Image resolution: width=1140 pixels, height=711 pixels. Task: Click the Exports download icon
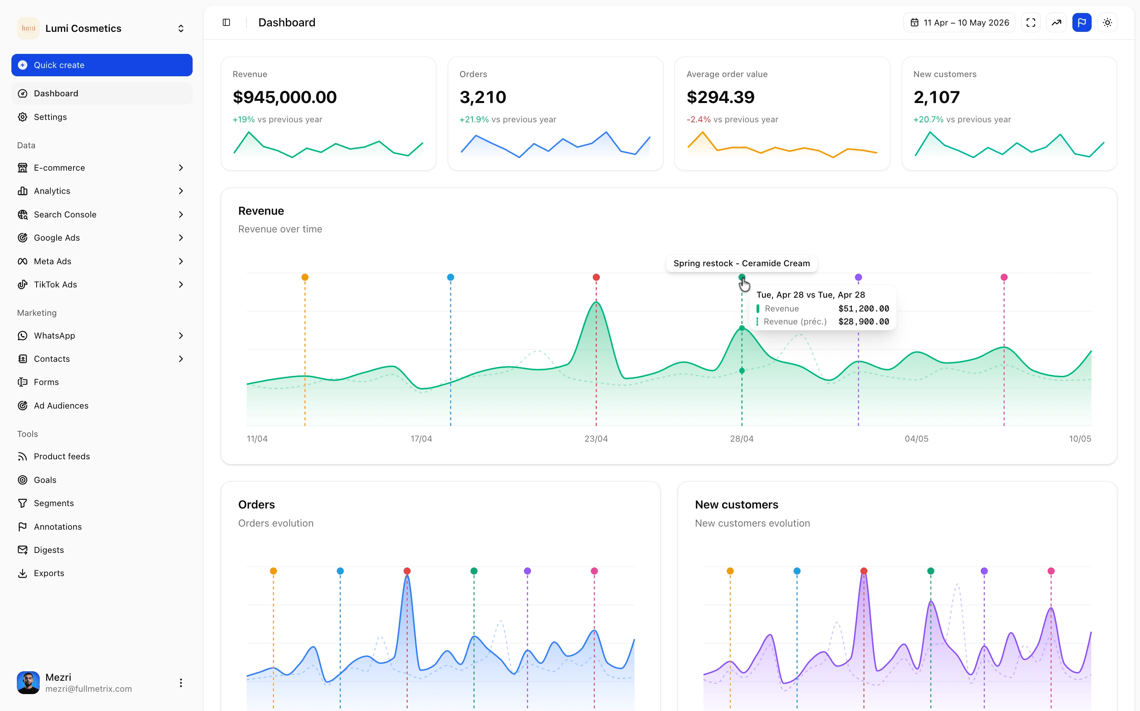click(22, 573)
